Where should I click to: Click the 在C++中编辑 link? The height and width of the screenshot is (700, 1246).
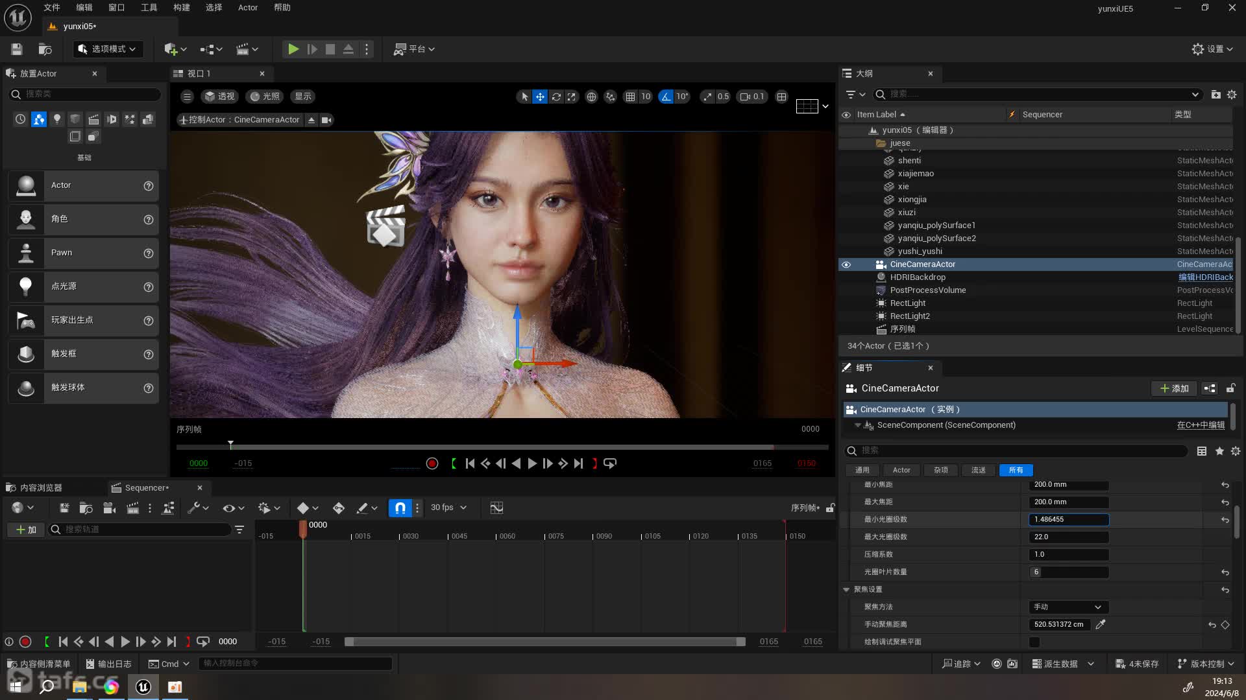point(1201,425)
